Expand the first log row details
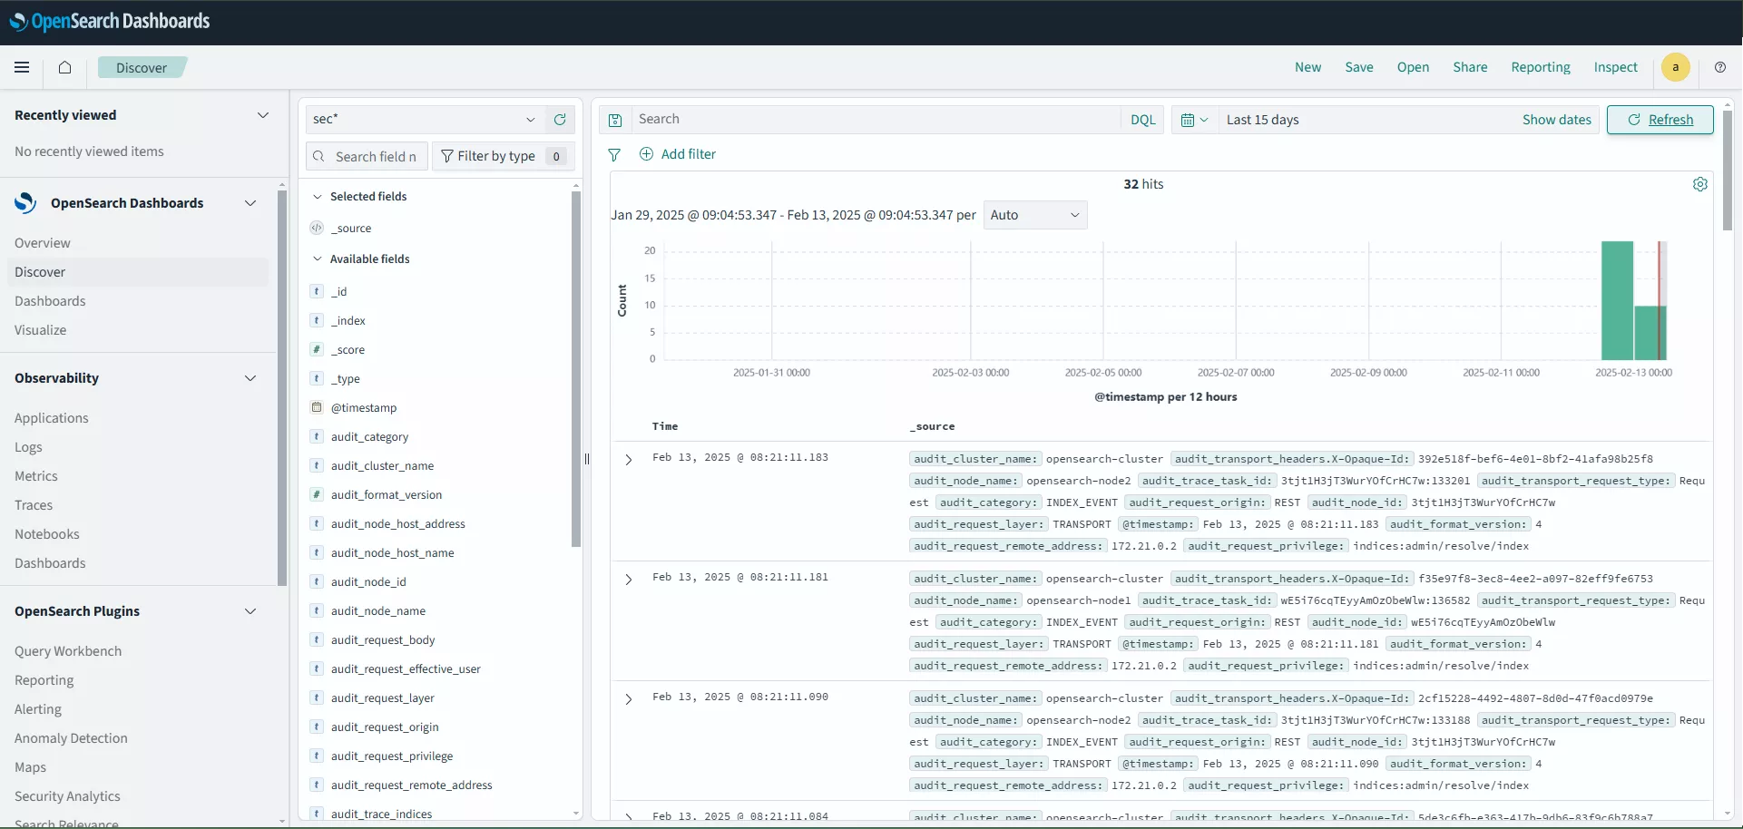 pos(628,460)
